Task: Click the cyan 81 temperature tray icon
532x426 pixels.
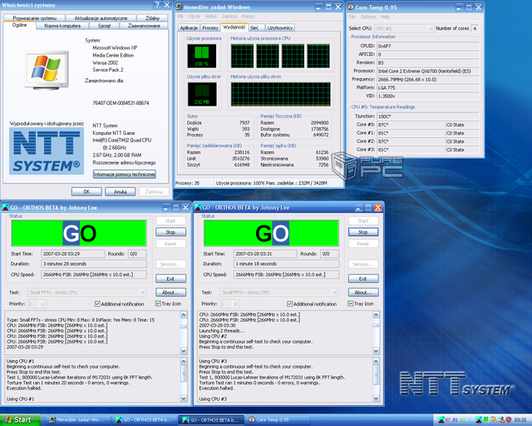Action: click(x=470, y=420)
